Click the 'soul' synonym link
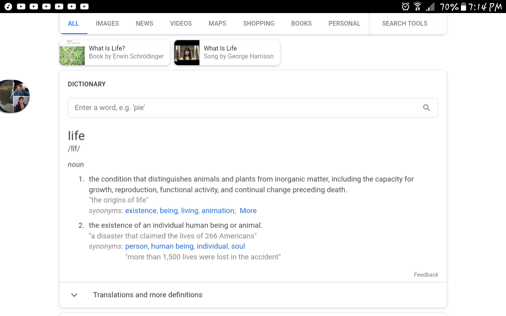506x316 pixels. pyautogui.click(x=238, y=246)
